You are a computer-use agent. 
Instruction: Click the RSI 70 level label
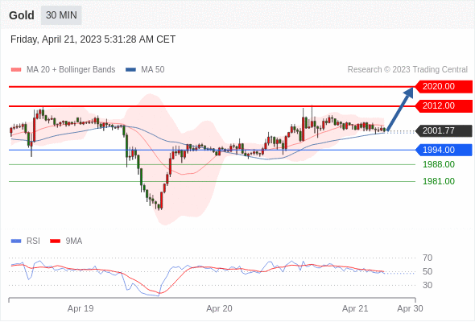pos(427,258)
